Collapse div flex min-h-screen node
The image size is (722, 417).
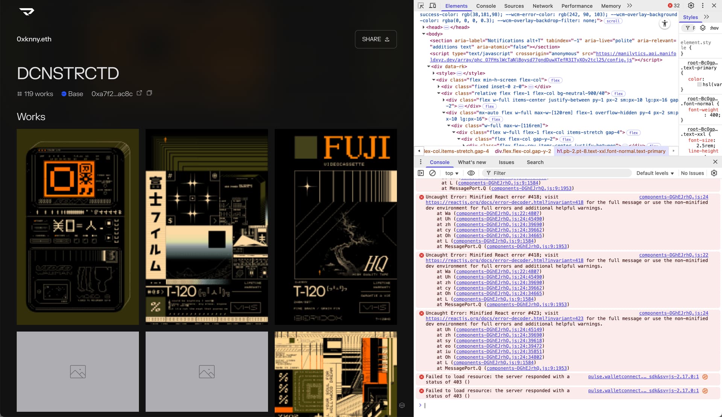point(434,80)
